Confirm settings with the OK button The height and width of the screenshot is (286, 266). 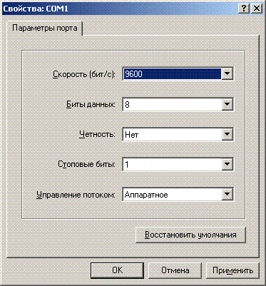tap(117, 270)
